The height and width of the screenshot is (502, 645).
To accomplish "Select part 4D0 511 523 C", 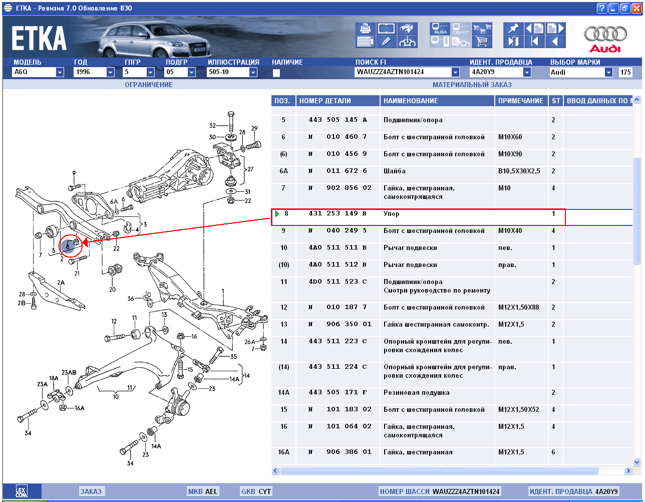I will pyautogui.click(x=338, y=282).
